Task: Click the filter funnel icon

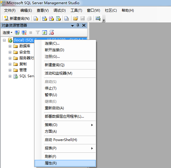Action: pos(38,32)
